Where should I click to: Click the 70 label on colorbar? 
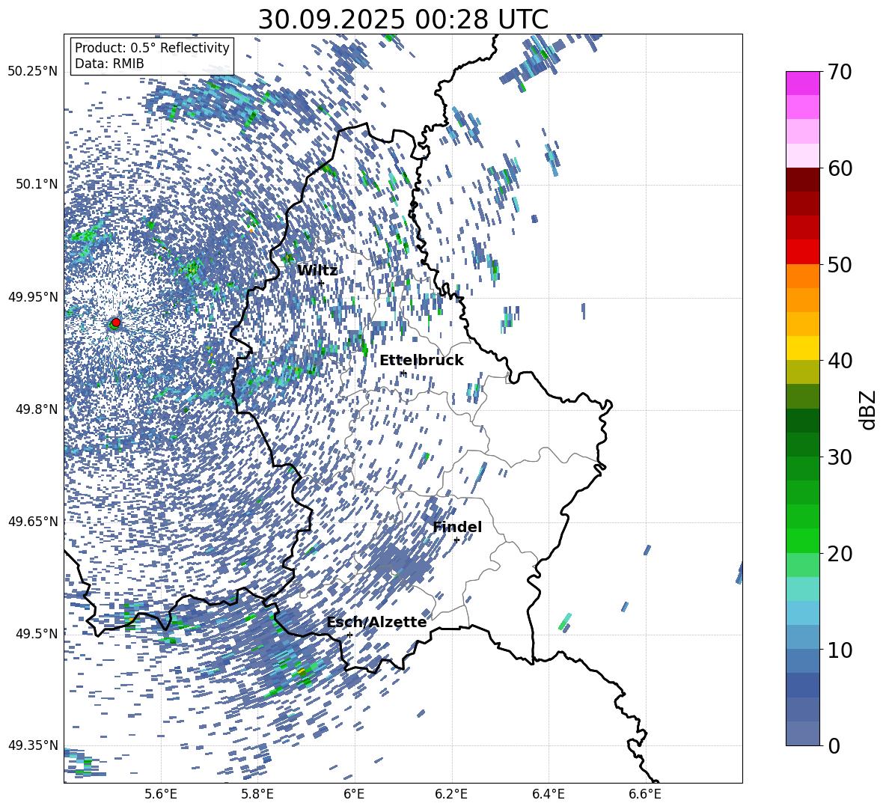coord(840,72)
